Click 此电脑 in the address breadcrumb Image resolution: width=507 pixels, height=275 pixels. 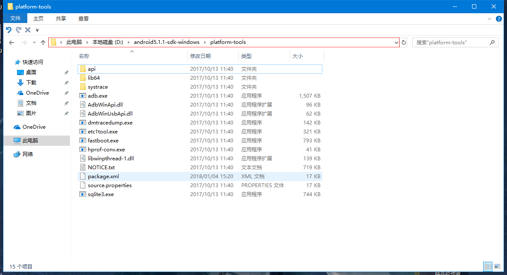74,42
